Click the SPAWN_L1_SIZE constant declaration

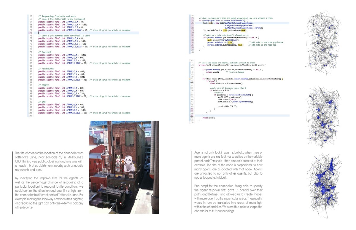(63, 30)
